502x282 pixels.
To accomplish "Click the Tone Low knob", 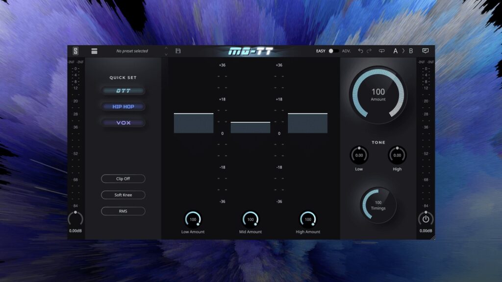I will (359, 155).
